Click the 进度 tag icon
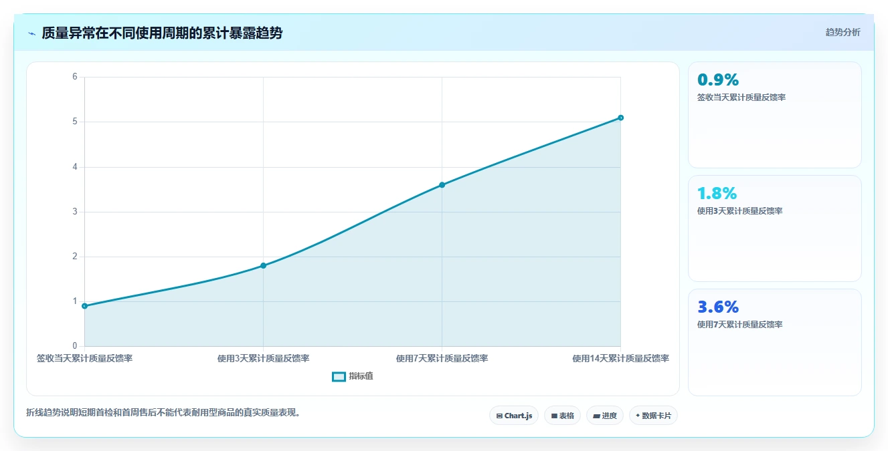Viewport: 888px width, 451px height. pos(596,416)
